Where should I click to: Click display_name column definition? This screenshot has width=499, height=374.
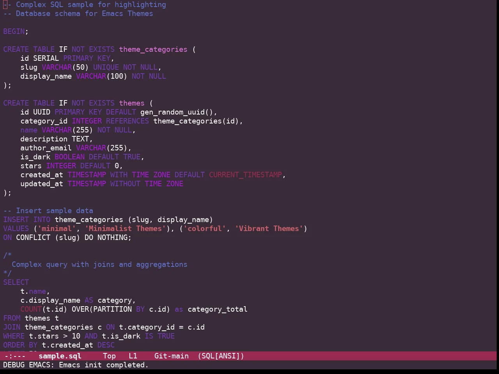click(93, 76)
